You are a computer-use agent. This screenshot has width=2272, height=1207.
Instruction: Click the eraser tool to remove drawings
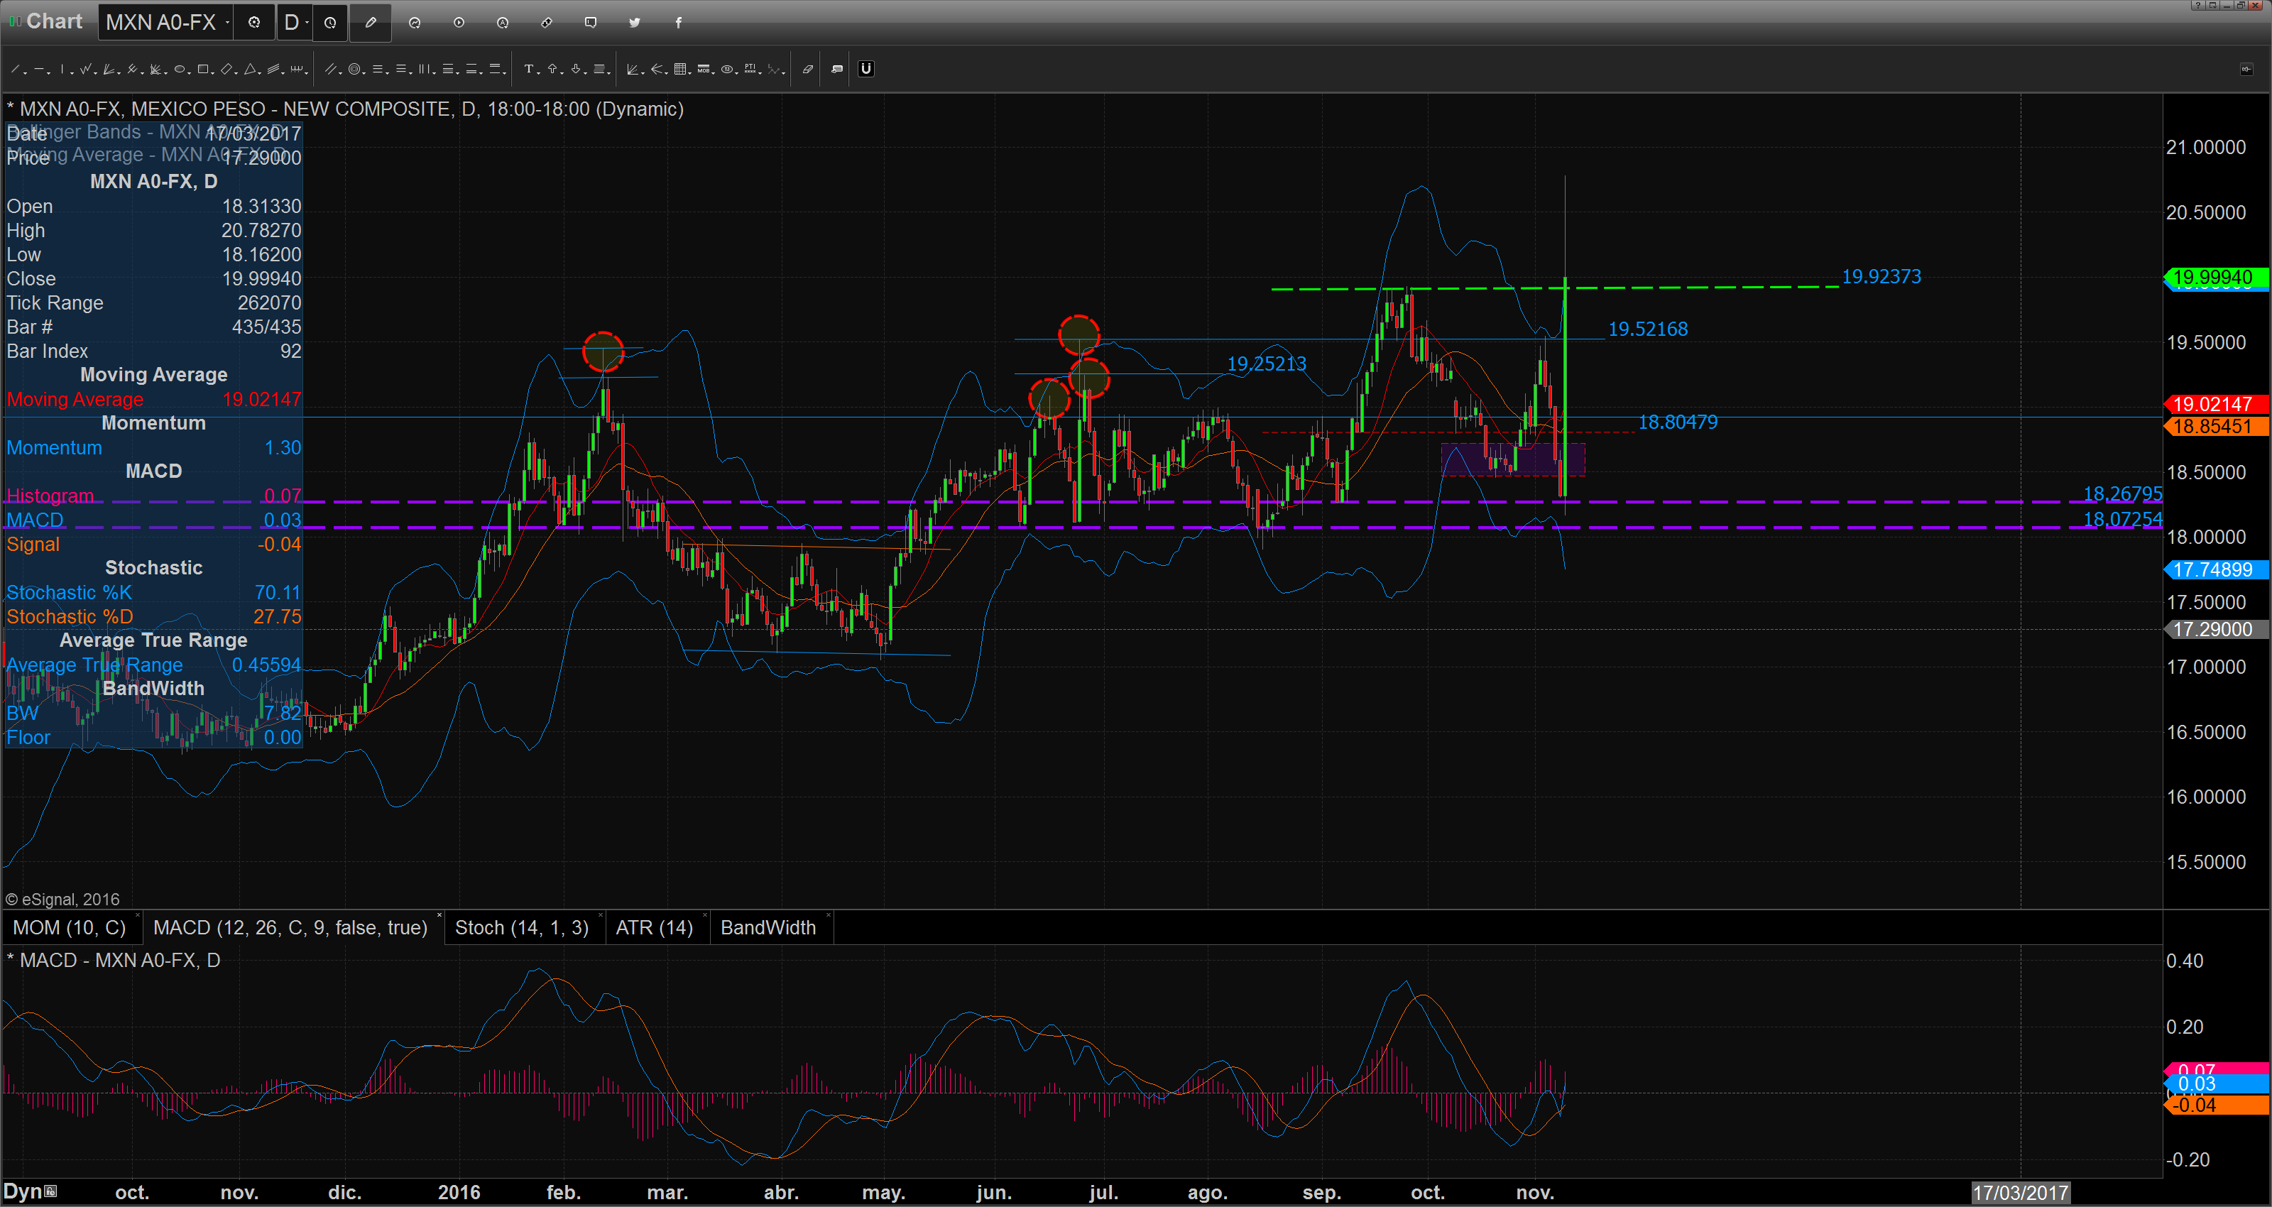(807, 69)
